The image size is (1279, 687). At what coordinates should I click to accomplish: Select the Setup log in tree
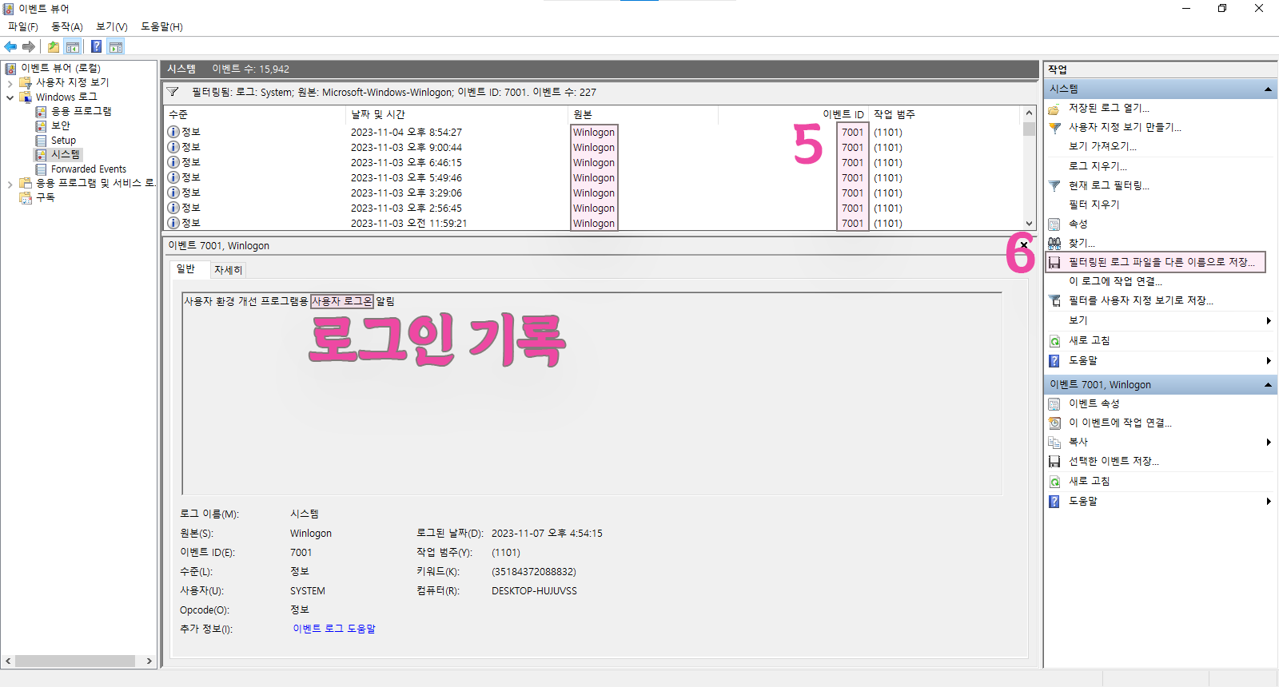[63, 140]
